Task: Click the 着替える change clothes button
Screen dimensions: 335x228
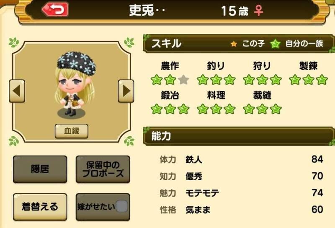Action: coord(40,207)
